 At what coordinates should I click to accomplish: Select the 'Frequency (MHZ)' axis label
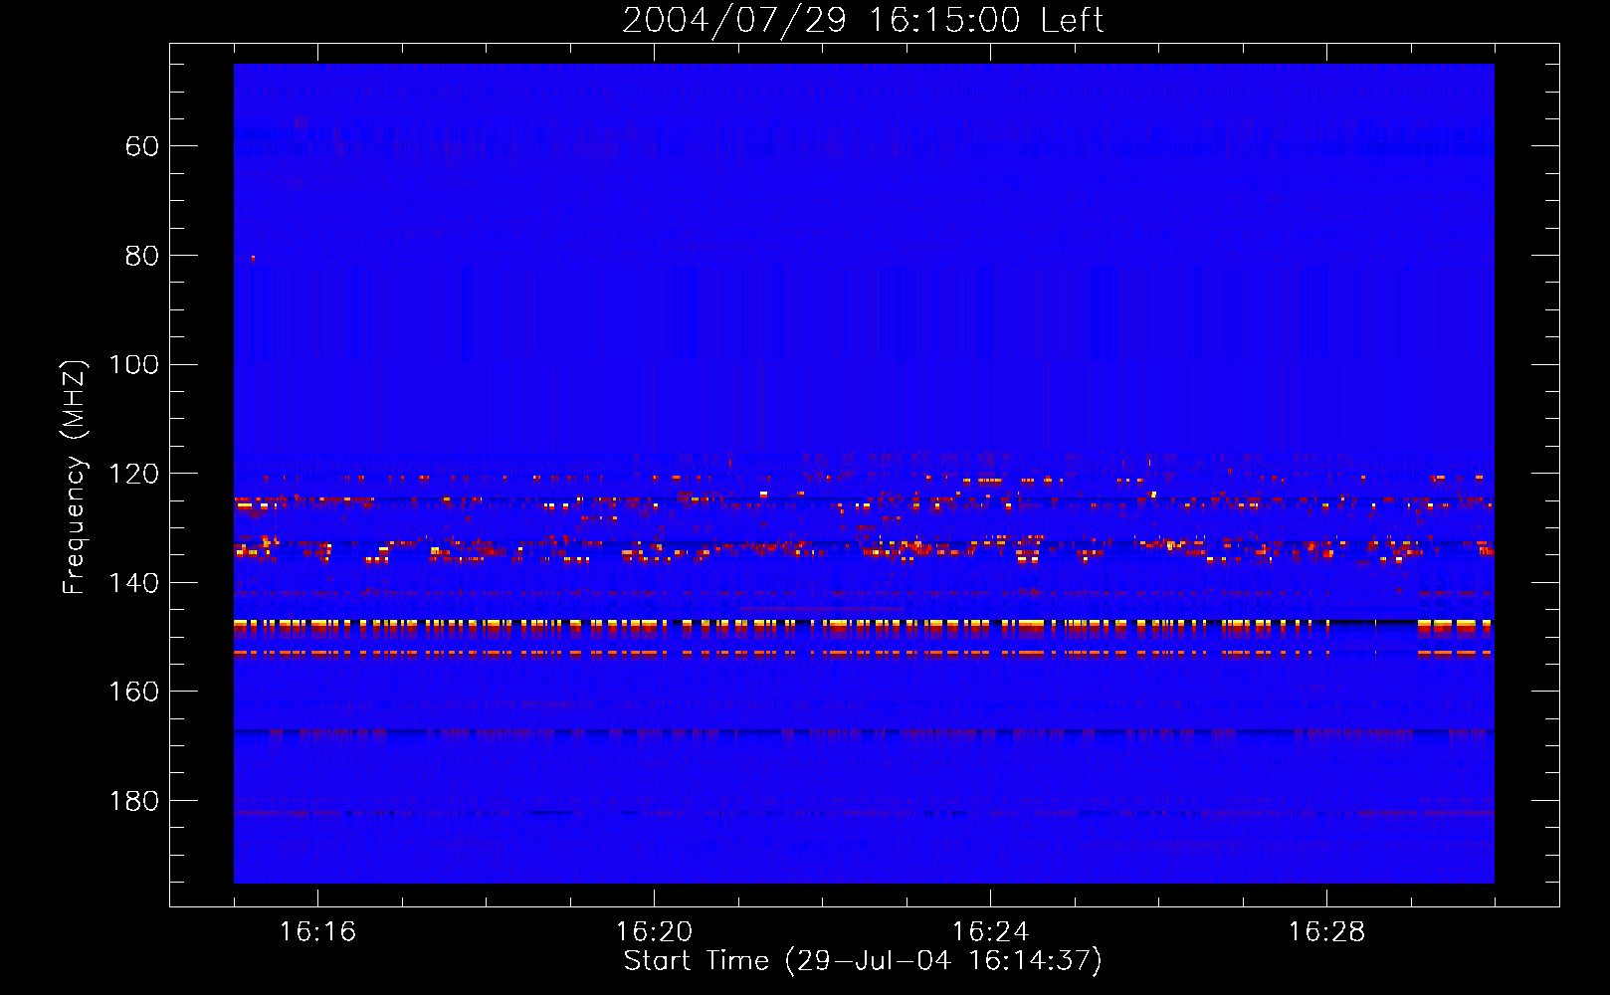[74, 477]
